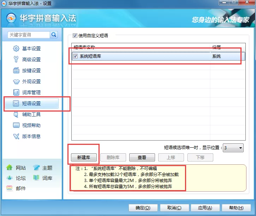256x216 pixels.
Task: Click the 删除库 button
Action: coord(113,157)
